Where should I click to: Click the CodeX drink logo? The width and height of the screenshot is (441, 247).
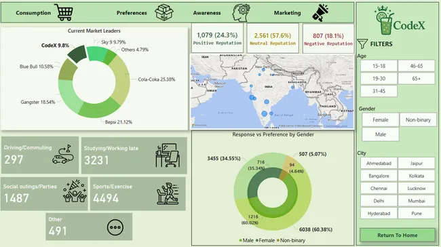[400, 20]
